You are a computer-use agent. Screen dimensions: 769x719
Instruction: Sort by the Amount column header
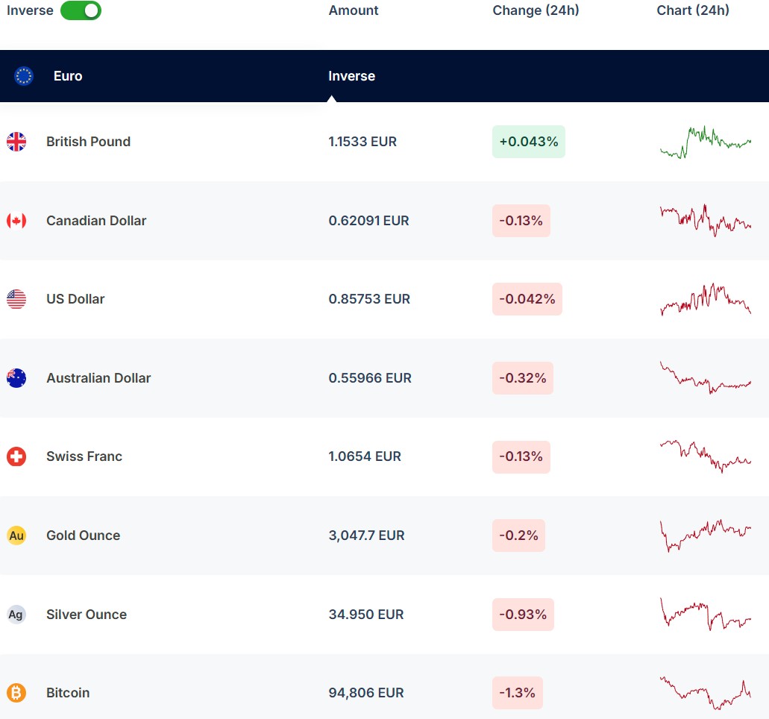[354, 10]
